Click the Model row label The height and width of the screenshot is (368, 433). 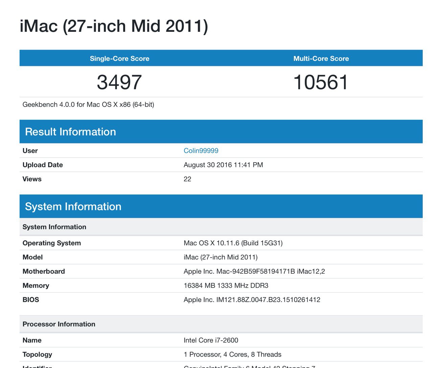32,257
